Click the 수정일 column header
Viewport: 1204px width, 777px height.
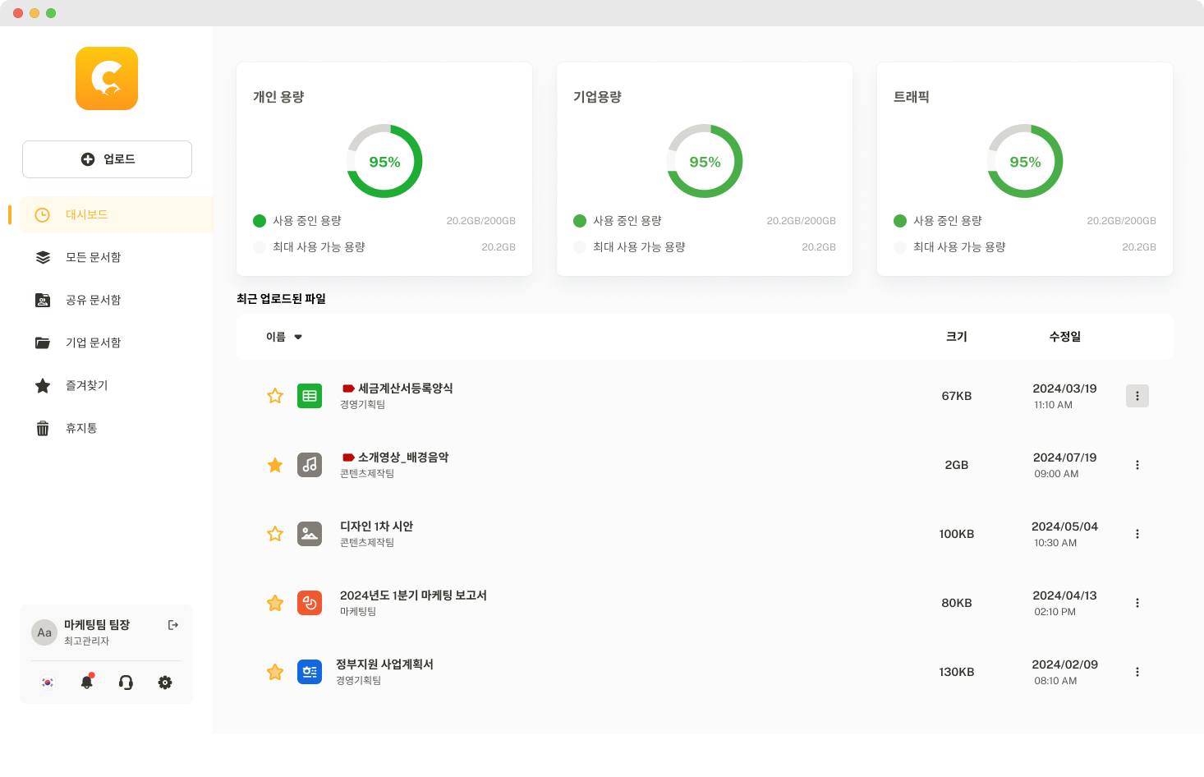(x=1065, y=337)
